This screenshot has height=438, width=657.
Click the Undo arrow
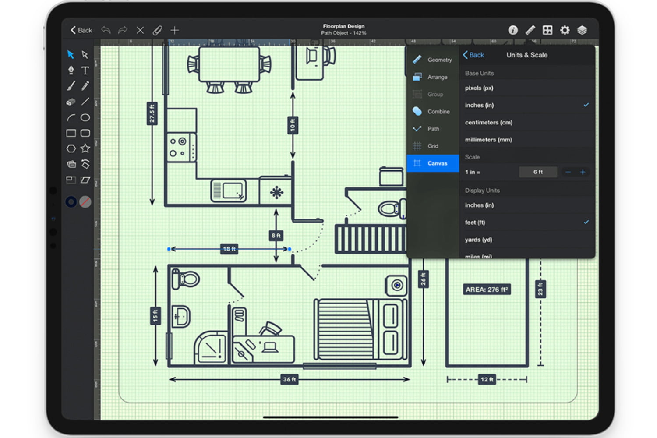[106, 30]
